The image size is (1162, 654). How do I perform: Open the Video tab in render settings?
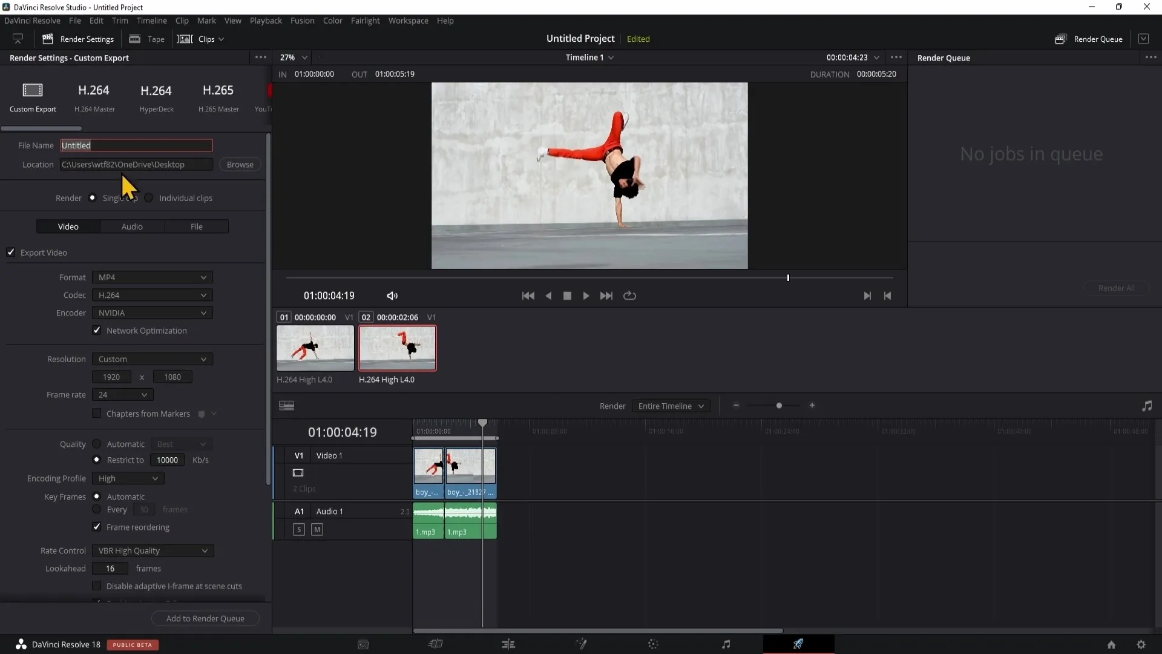coord(68,226)
